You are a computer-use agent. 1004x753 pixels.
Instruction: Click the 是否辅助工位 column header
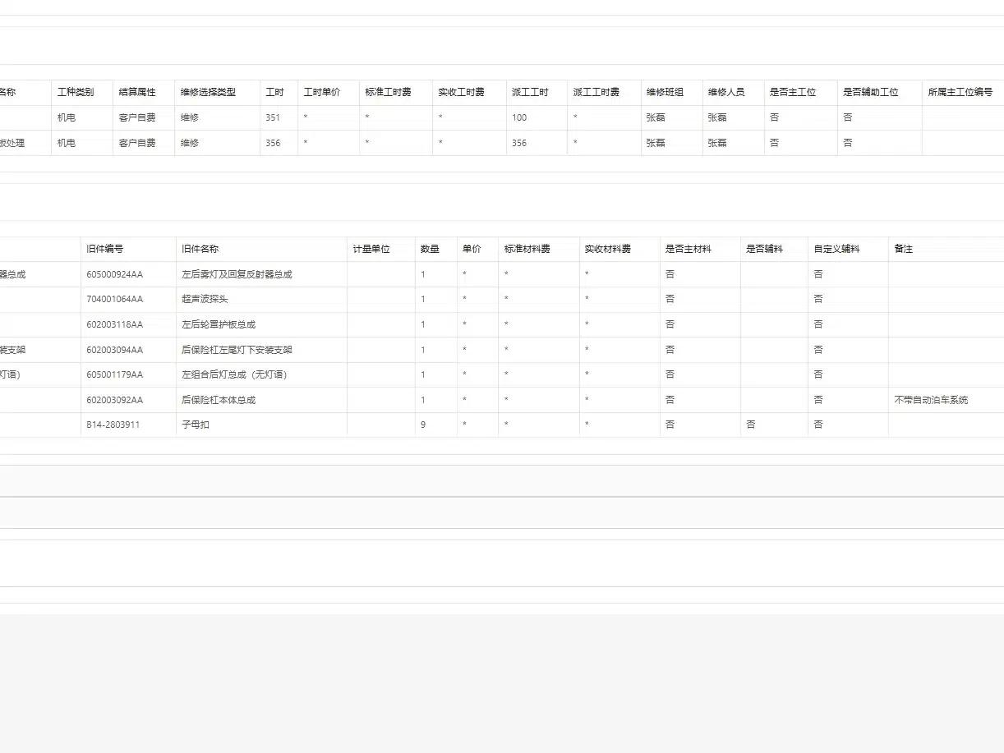pos(871,92)
